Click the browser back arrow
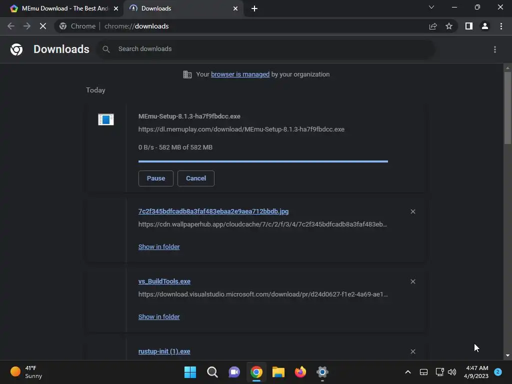Image resolution: width=512 pixels, height=384 pixels. click(x=11, y=26)
